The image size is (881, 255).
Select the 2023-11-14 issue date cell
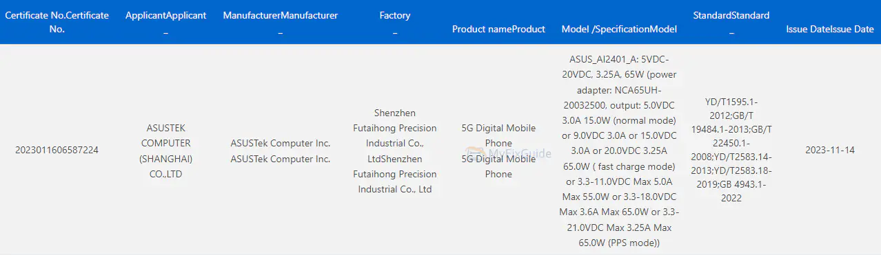tap(830, 150)
